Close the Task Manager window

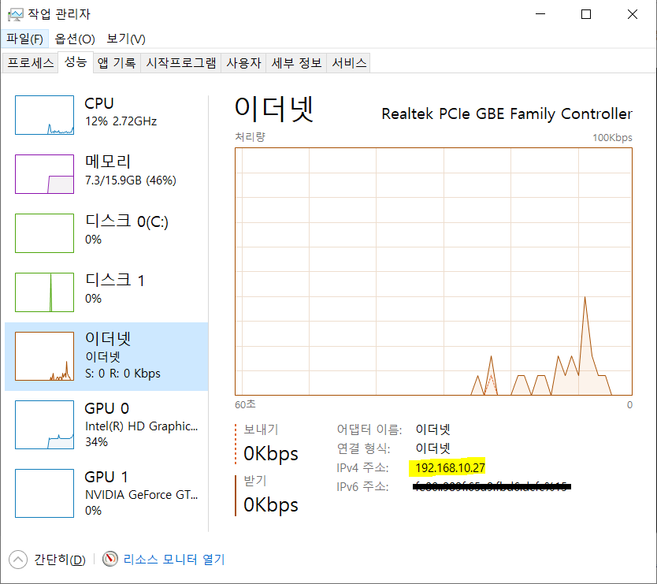(x=633, y=14)
